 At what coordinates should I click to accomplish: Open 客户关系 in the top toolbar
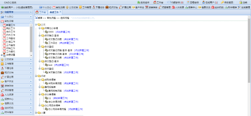tap(138, 7)
